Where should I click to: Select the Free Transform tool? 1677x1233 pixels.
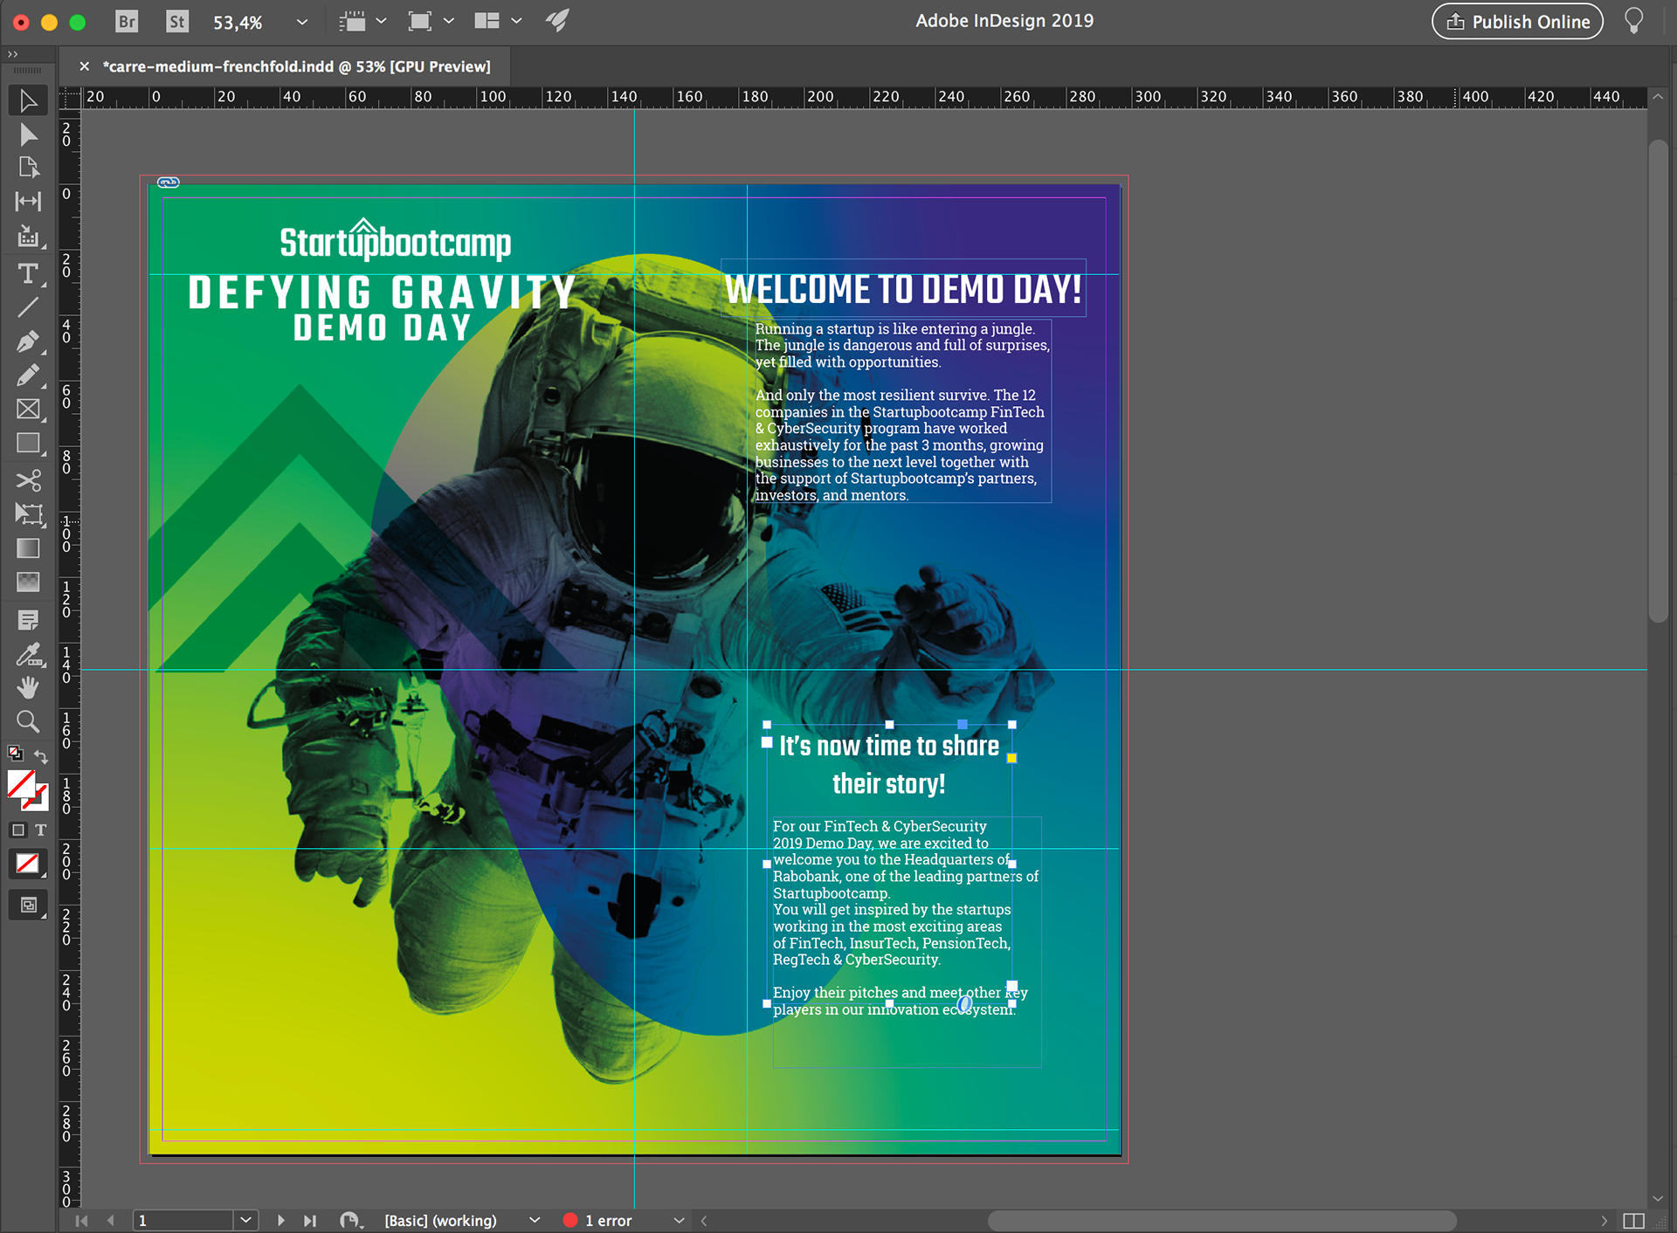click(x=28, y=514)
